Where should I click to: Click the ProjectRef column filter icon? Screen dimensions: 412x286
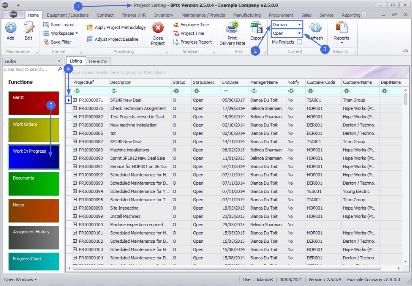[x=77, y=91]
